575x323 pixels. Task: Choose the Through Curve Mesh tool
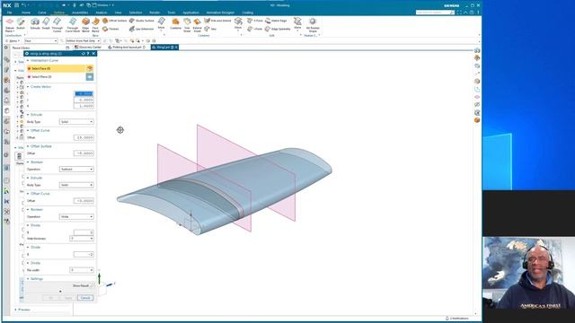pyautogui.click(x=73, y=25)
